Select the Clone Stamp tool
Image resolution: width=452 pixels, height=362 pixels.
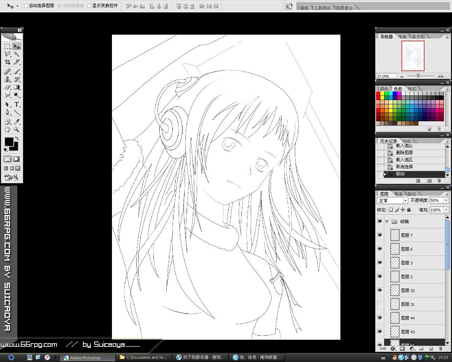tap(7, 80)
